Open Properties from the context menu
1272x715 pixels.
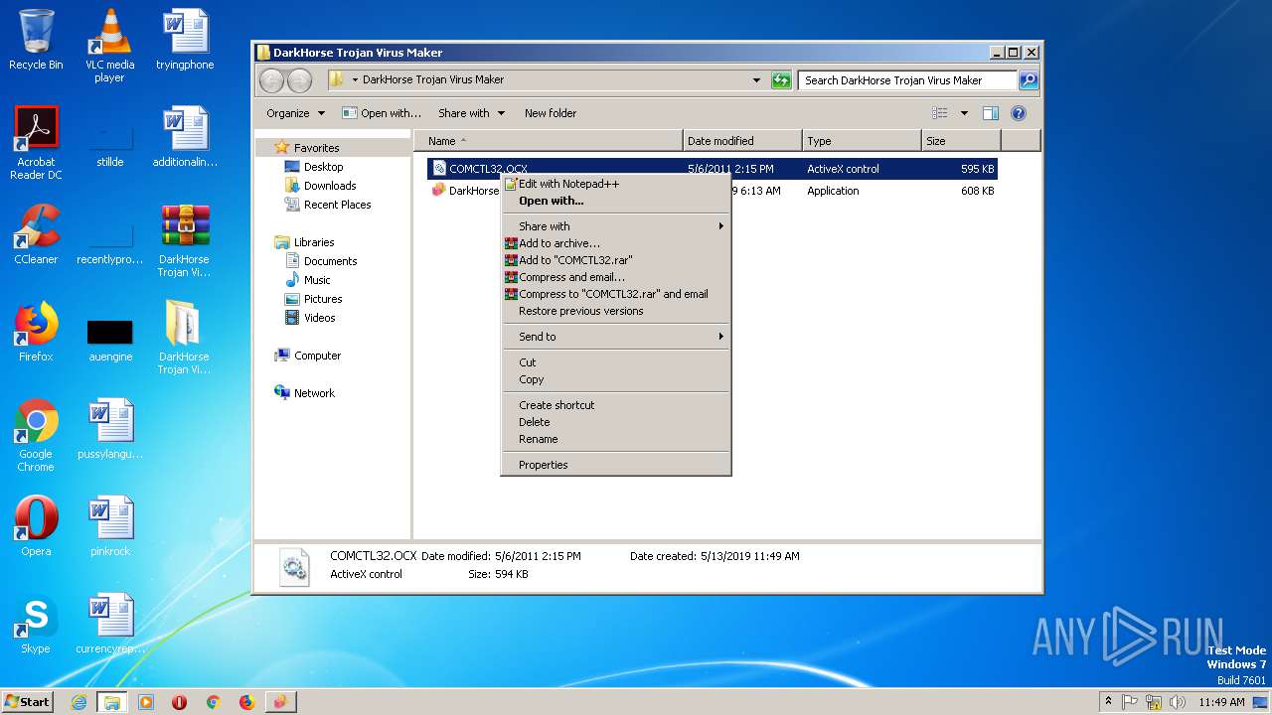click(x=616, y=465)
